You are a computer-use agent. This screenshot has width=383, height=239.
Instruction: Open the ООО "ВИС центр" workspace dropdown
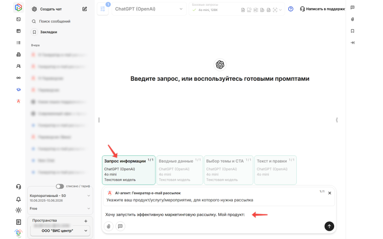pos(59,231)
